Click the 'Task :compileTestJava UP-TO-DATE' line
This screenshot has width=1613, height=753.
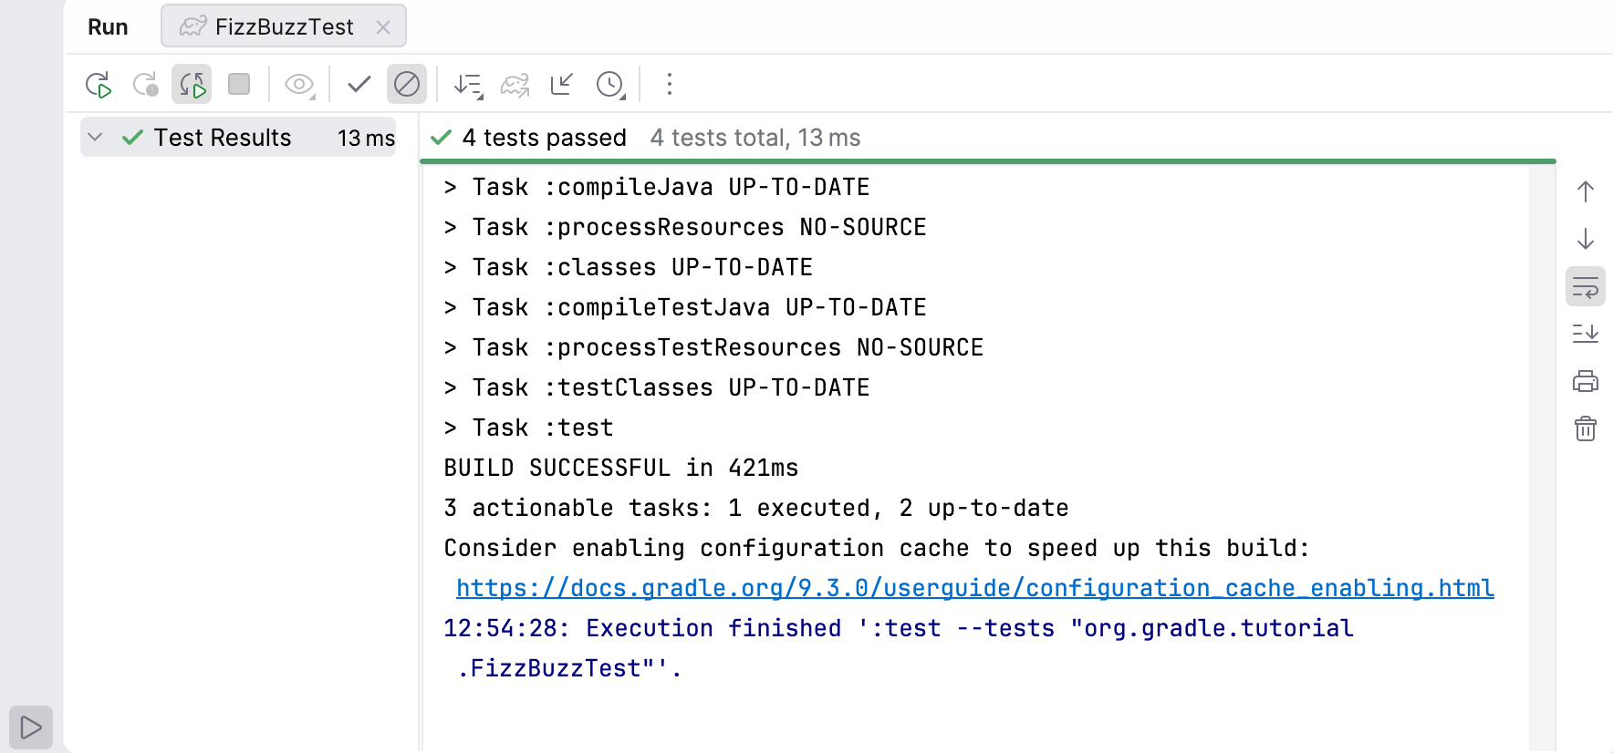coord(685,307)
